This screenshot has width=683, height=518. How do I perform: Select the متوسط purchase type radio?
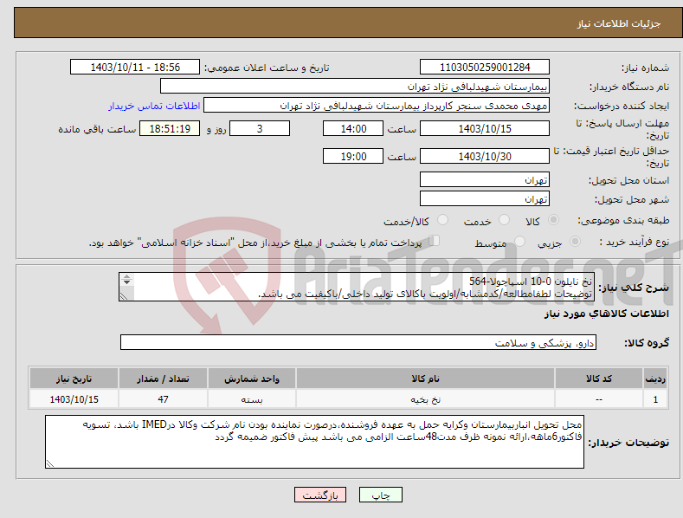[519, 242]
